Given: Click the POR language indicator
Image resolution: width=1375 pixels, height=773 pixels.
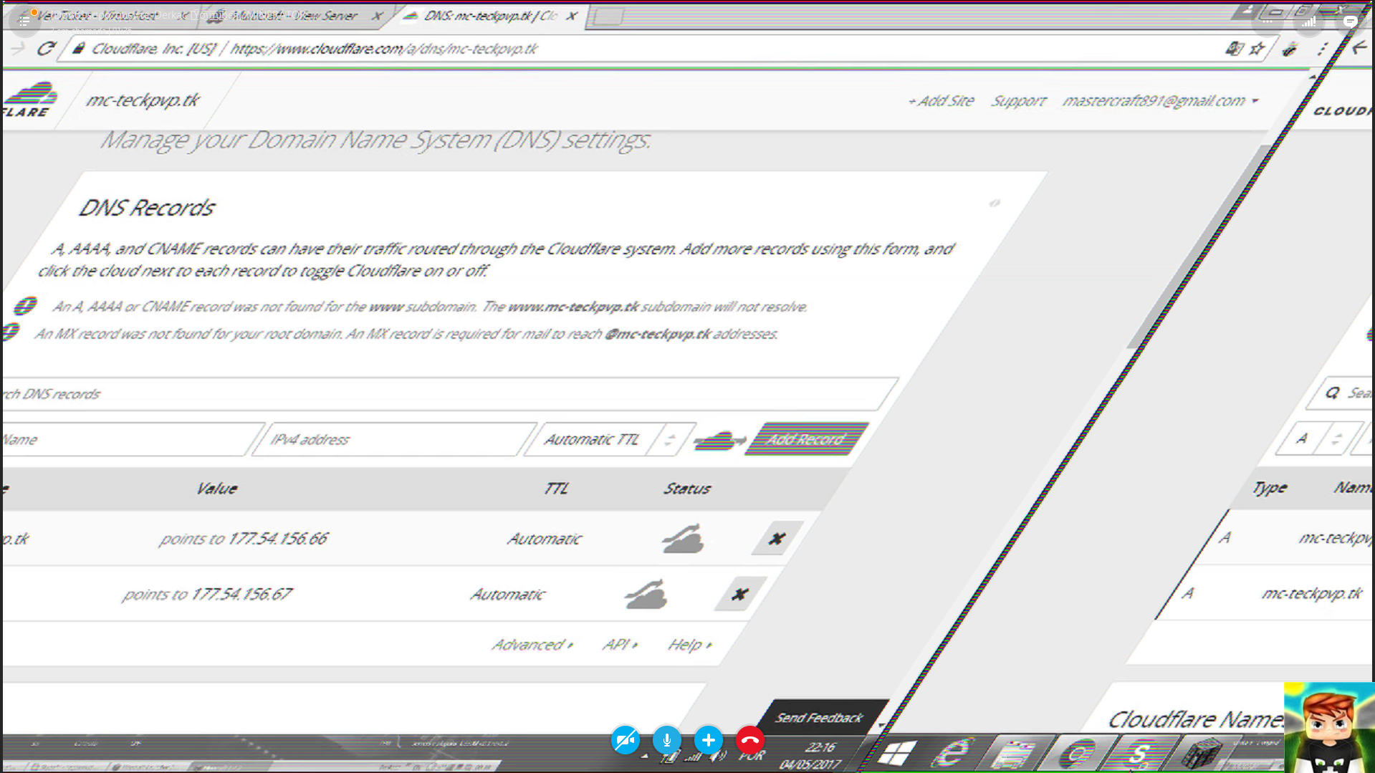Looking at the screenshot, I should pos(752,757).
